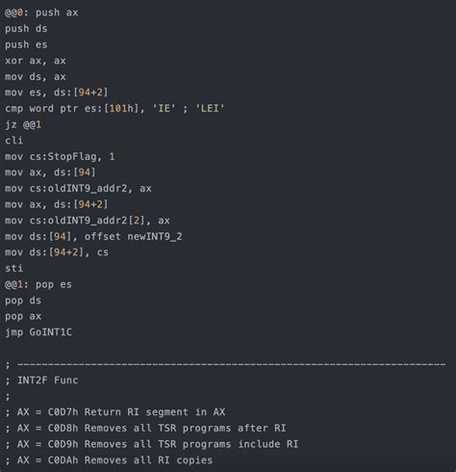This screenshot has height=472, width=456.
Task: Click 'xor ax, ax' instruction
Action: 36,61
